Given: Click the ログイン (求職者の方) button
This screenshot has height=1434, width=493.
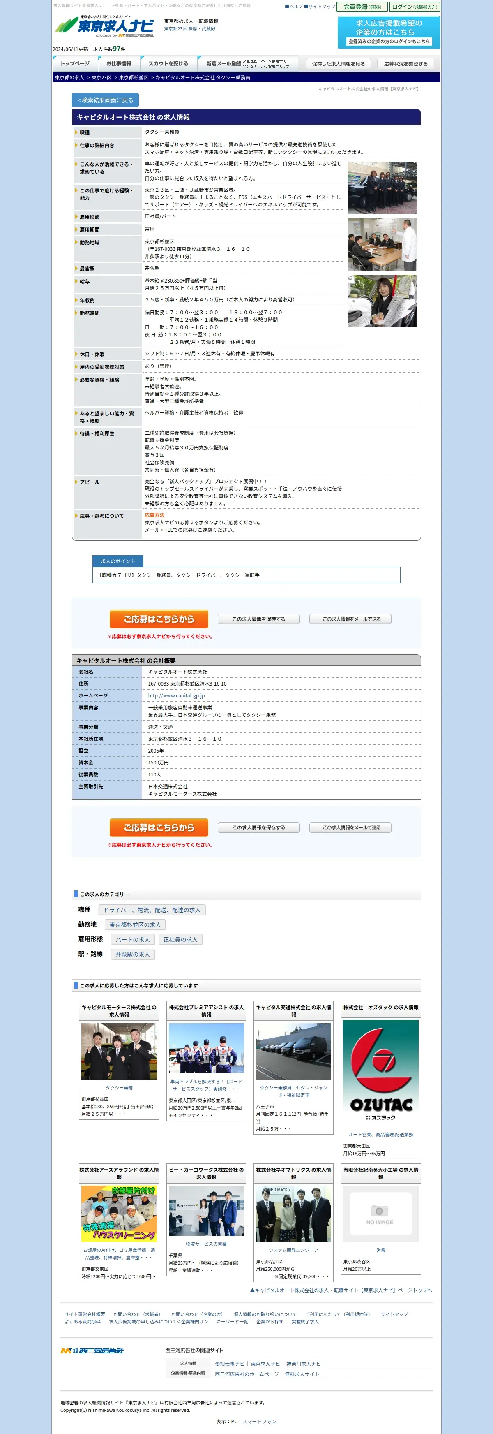Looking at the screenshot, I should coord(414,7).
